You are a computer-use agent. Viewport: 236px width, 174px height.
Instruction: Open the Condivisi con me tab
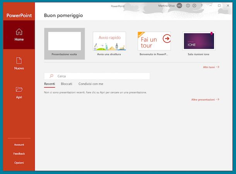tap(91, 84)
